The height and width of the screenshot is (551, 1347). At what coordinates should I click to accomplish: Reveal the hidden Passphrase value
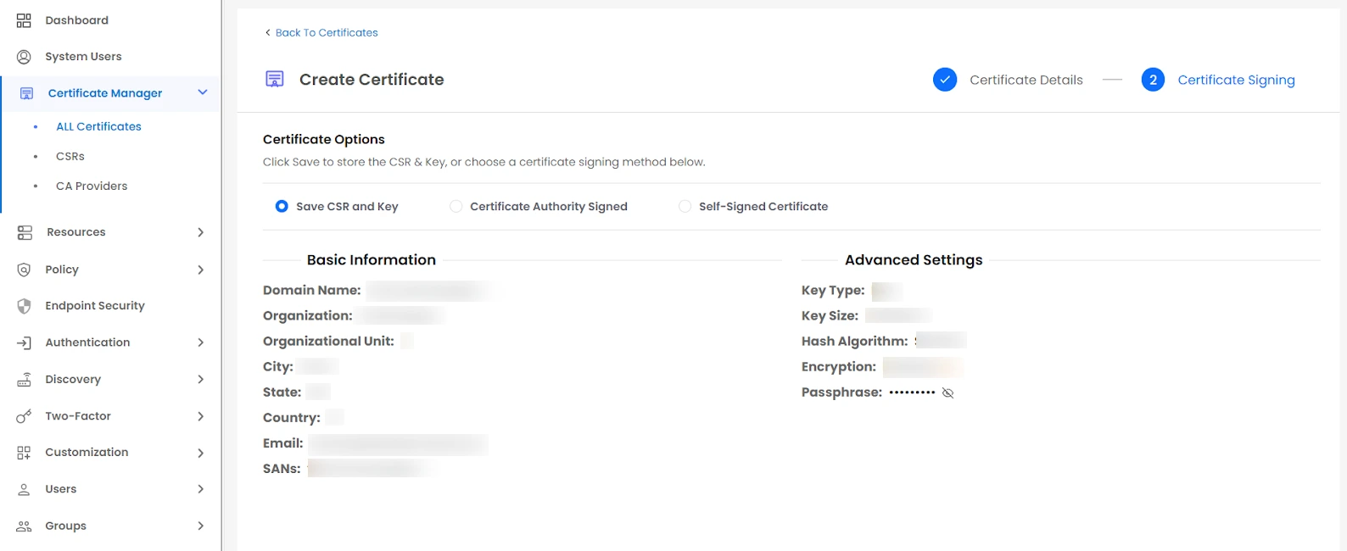coord(947,392)
